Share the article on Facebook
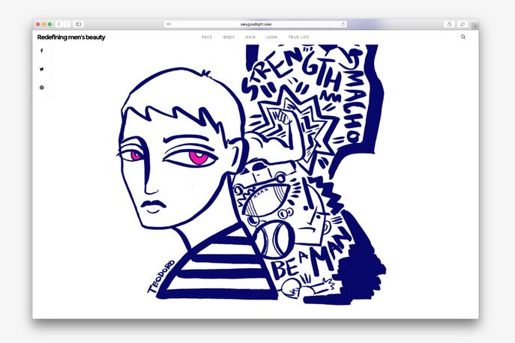 (x=42, y=51)
